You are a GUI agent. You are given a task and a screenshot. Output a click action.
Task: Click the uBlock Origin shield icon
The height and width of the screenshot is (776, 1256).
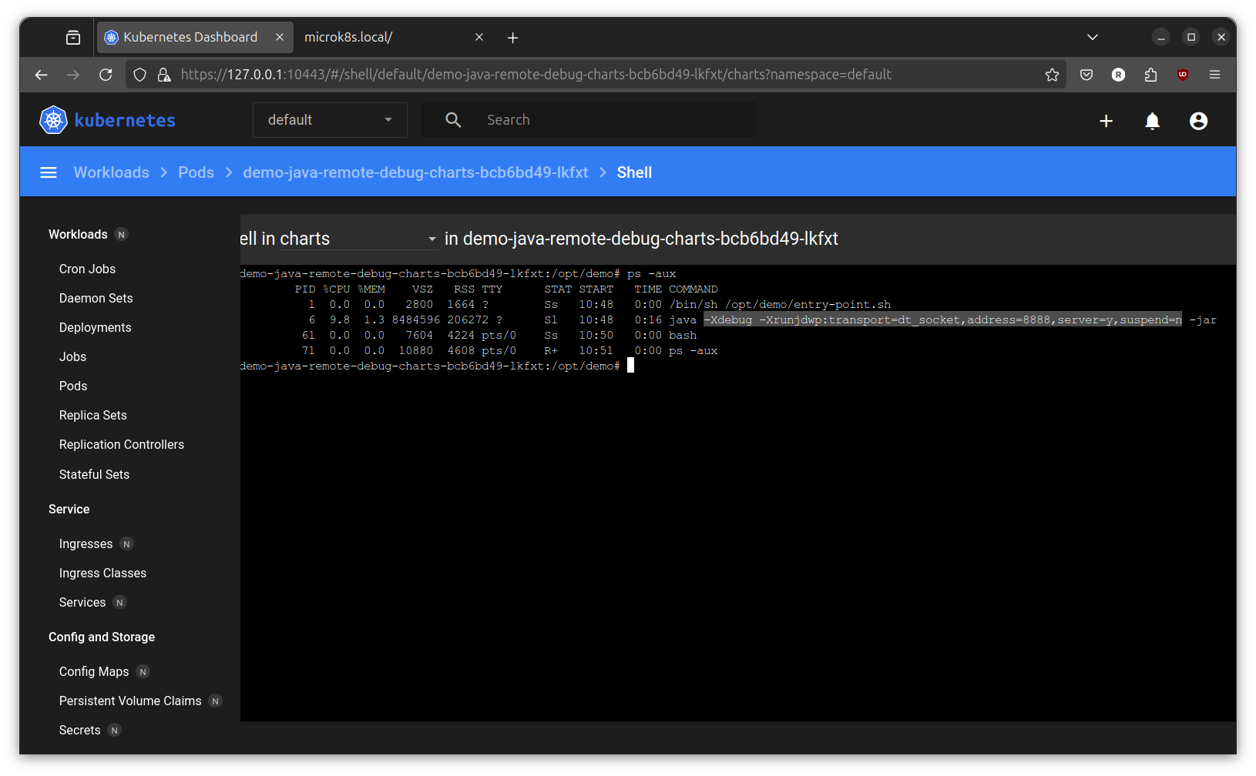(1183, 75)
